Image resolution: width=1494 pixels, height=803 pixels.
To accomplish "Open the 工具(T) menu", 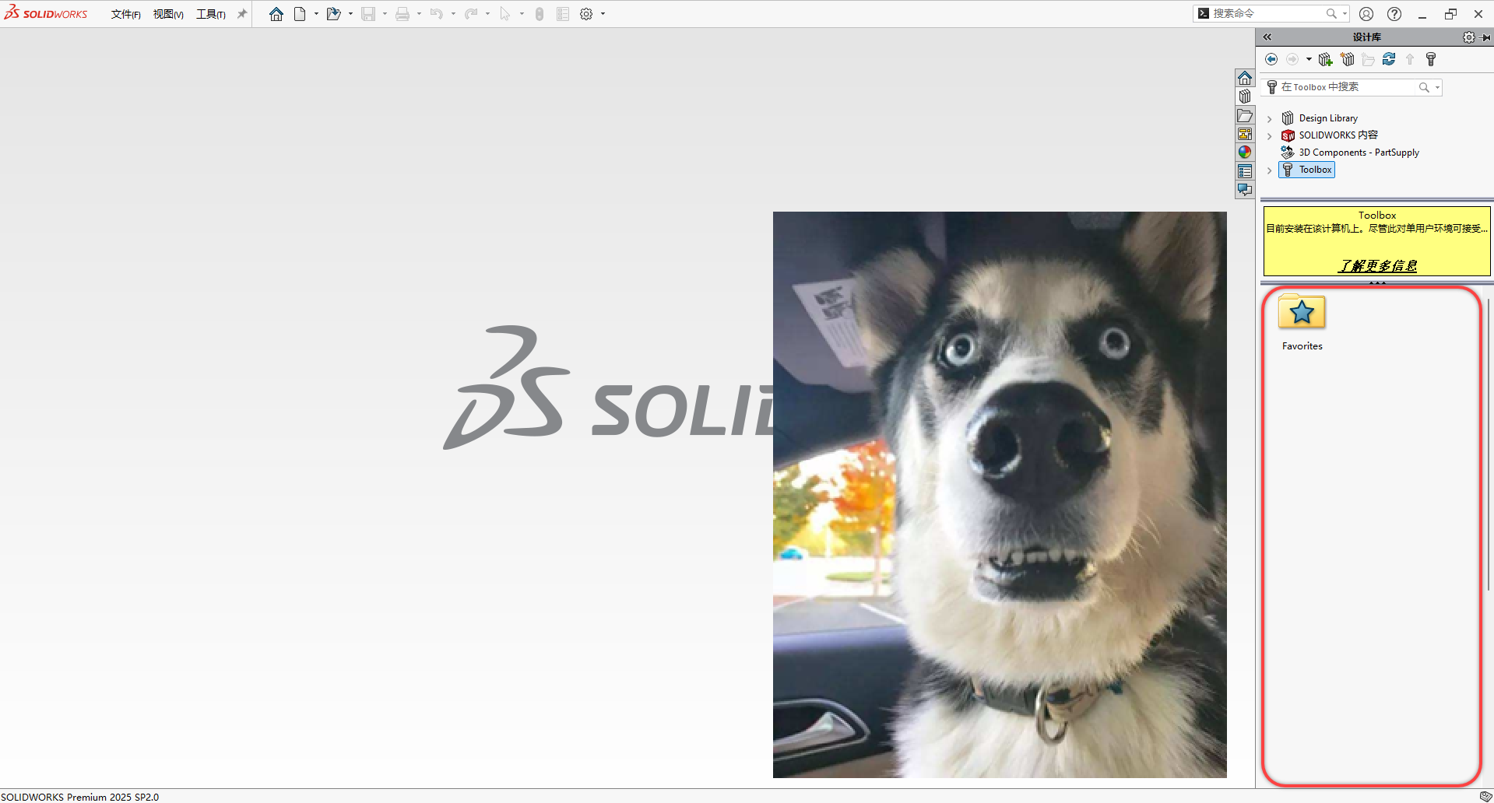I will point(210,14).
